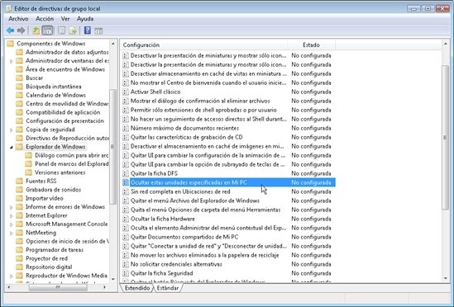Viewport: 454px width, 307px height.
Task: Click the settings list's scroll up arrow
Action: 445,44
